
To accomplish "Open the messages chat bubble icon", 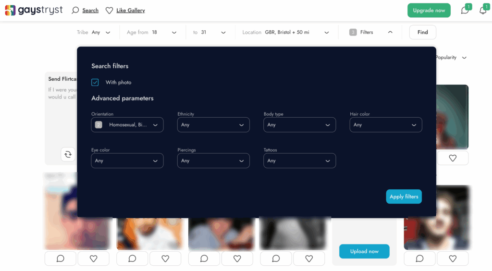I will point(465,11).
